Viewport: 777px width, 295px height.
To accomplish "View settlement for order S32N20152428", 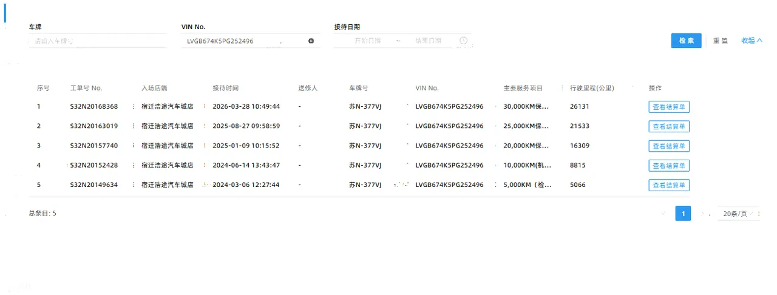I will tap(669, 166).
